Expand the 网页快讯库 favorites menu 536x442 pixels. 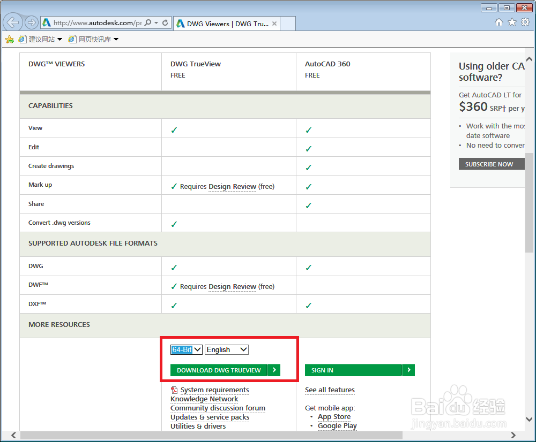[116, 40]
